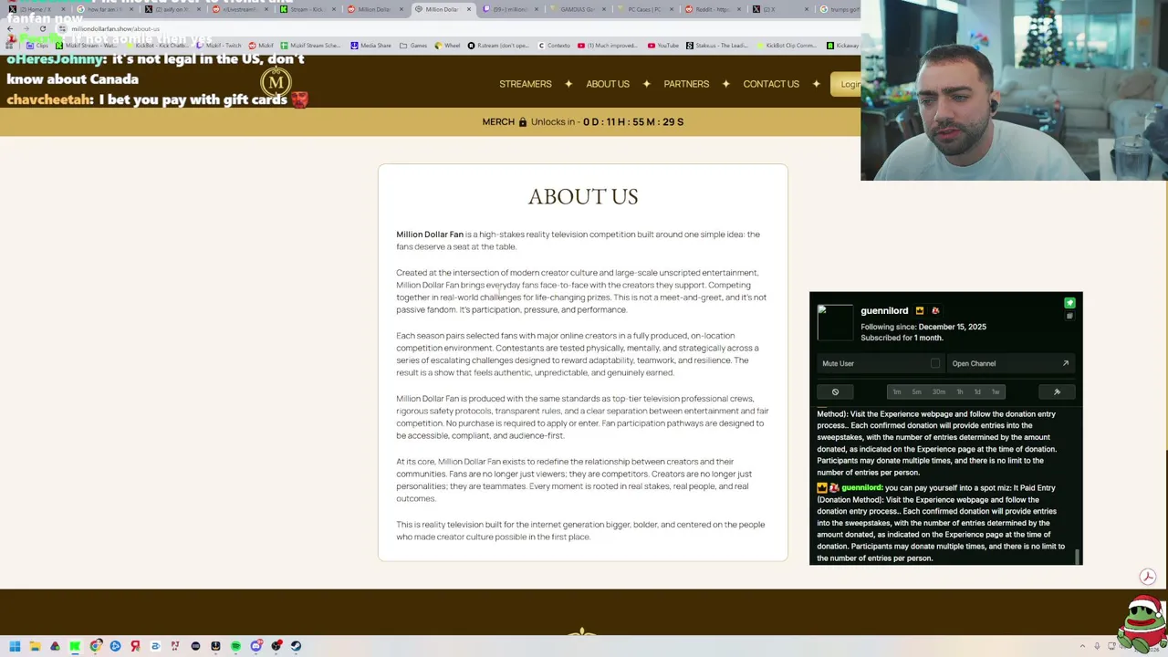Click the Santa frog emote at bottom right

[x=1142, y=622]
